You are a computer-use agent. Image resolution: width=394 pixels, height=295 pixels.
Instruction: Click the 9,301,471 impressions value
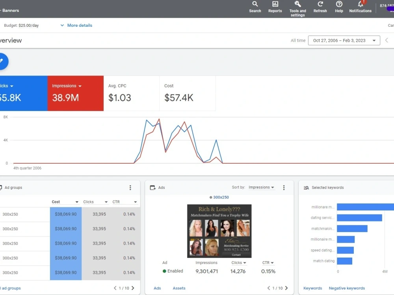point(206,271)
